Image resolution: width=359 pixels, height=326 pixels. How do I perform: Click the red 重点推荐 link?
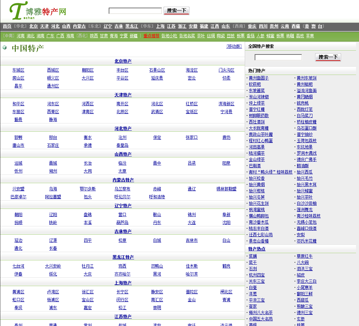(x=151, y=36)
